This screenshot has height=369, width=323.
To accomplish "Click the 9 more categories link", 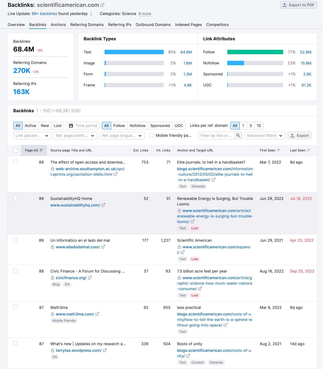I will (145, 13).
